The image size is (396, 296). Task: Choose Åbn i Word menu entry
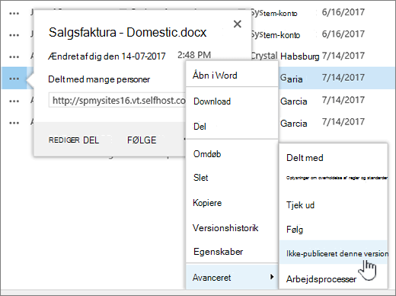click(x=215, y=76)
